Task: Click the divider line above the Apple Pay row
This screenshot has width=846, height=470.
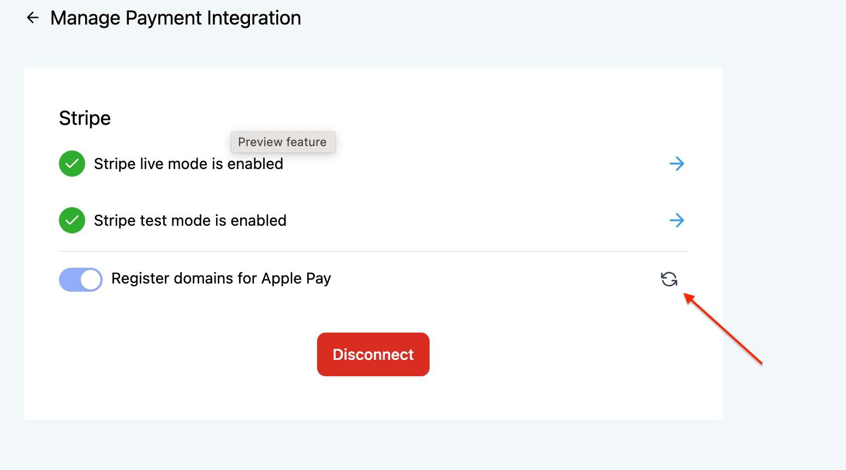Action: 373,251
